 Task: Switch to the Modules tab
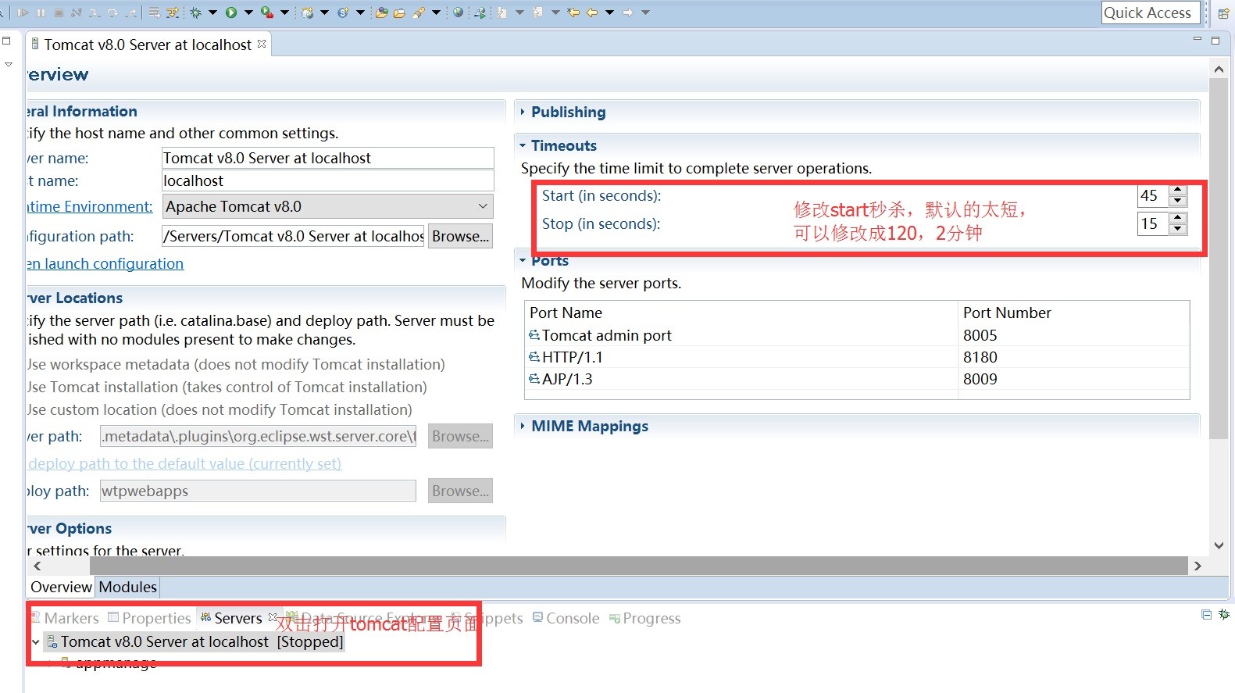[127, 587]
